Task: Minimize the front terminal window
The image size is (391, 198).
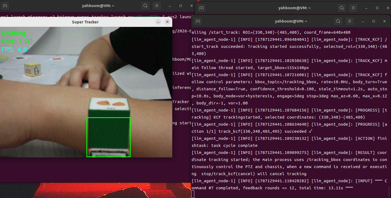Action: 362,21
